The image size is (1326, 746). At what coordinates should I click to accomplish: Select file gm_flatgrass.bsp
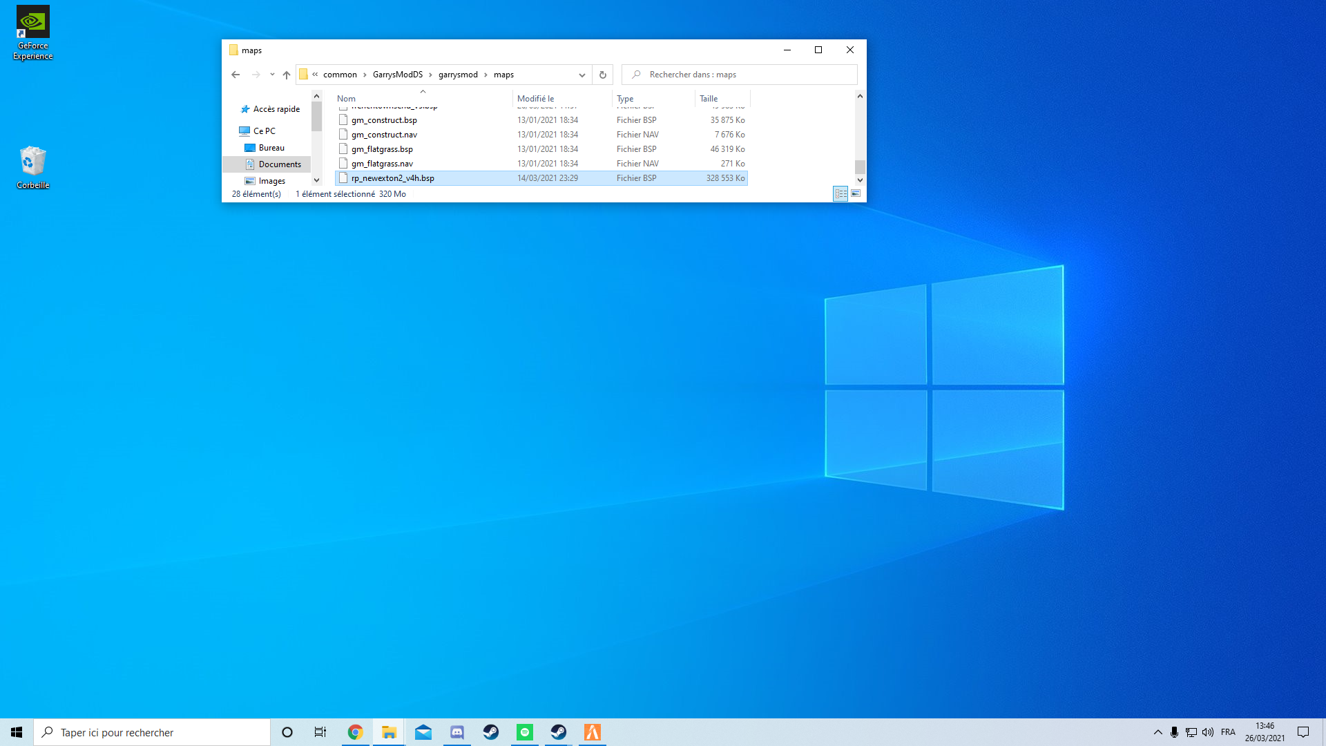541,149
